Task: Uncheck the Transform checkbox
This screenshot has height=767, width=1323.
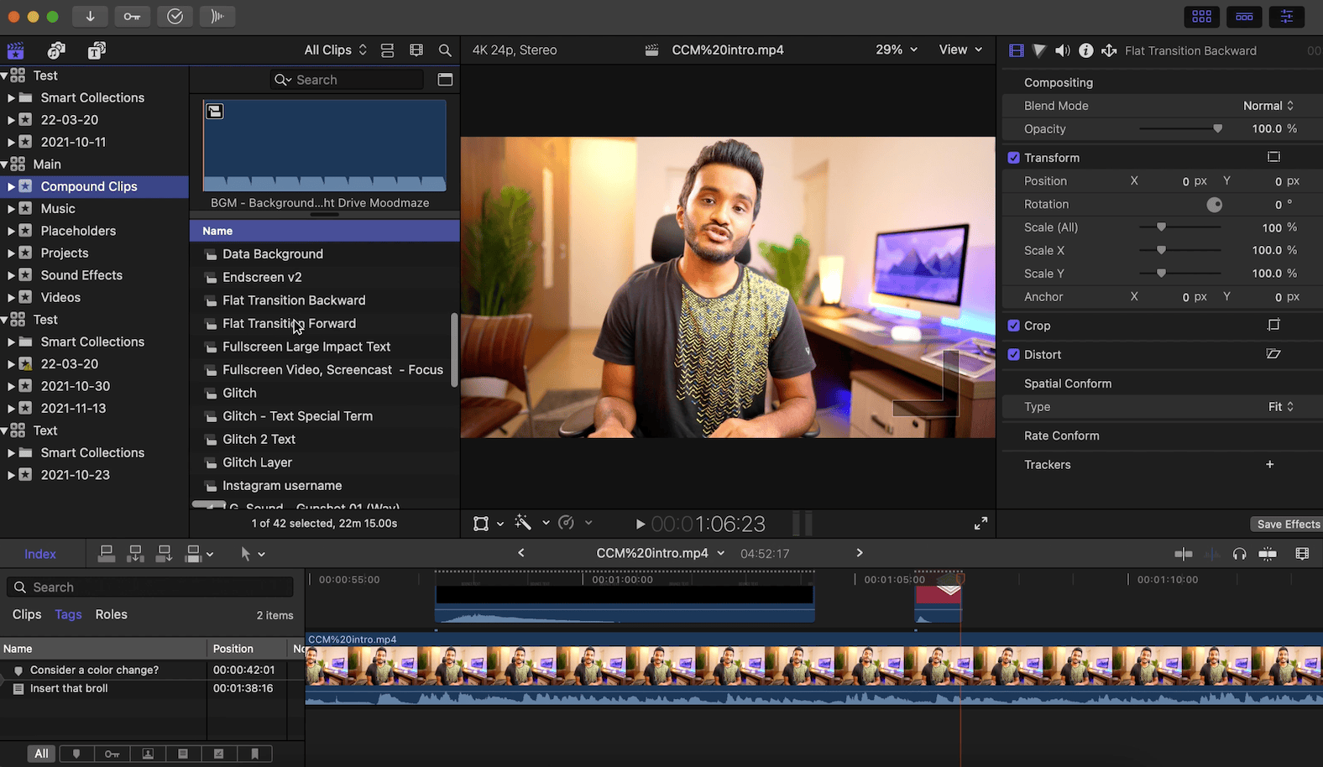Action: tap(1013, 158)
